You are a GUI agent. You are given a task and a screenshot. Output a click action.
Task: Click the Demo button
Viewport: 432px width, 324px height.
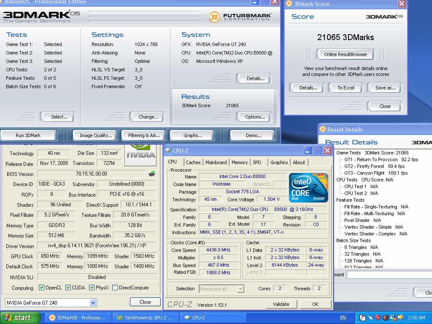254,135
